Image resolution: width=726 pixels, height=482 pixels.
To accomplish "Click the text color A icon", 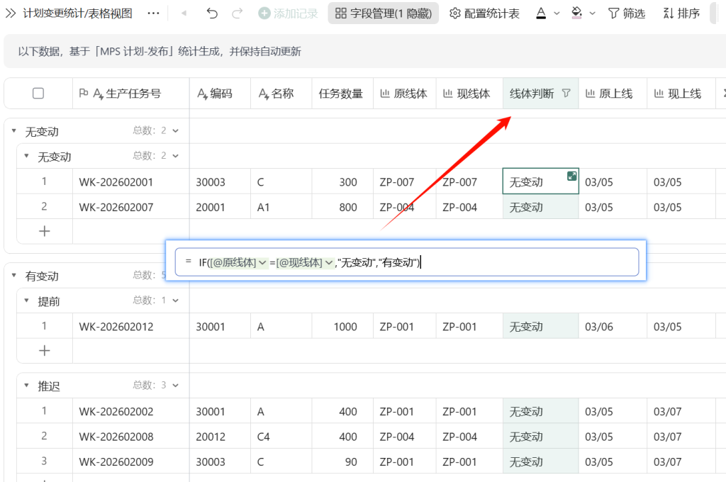I will [x=541, y=13].
